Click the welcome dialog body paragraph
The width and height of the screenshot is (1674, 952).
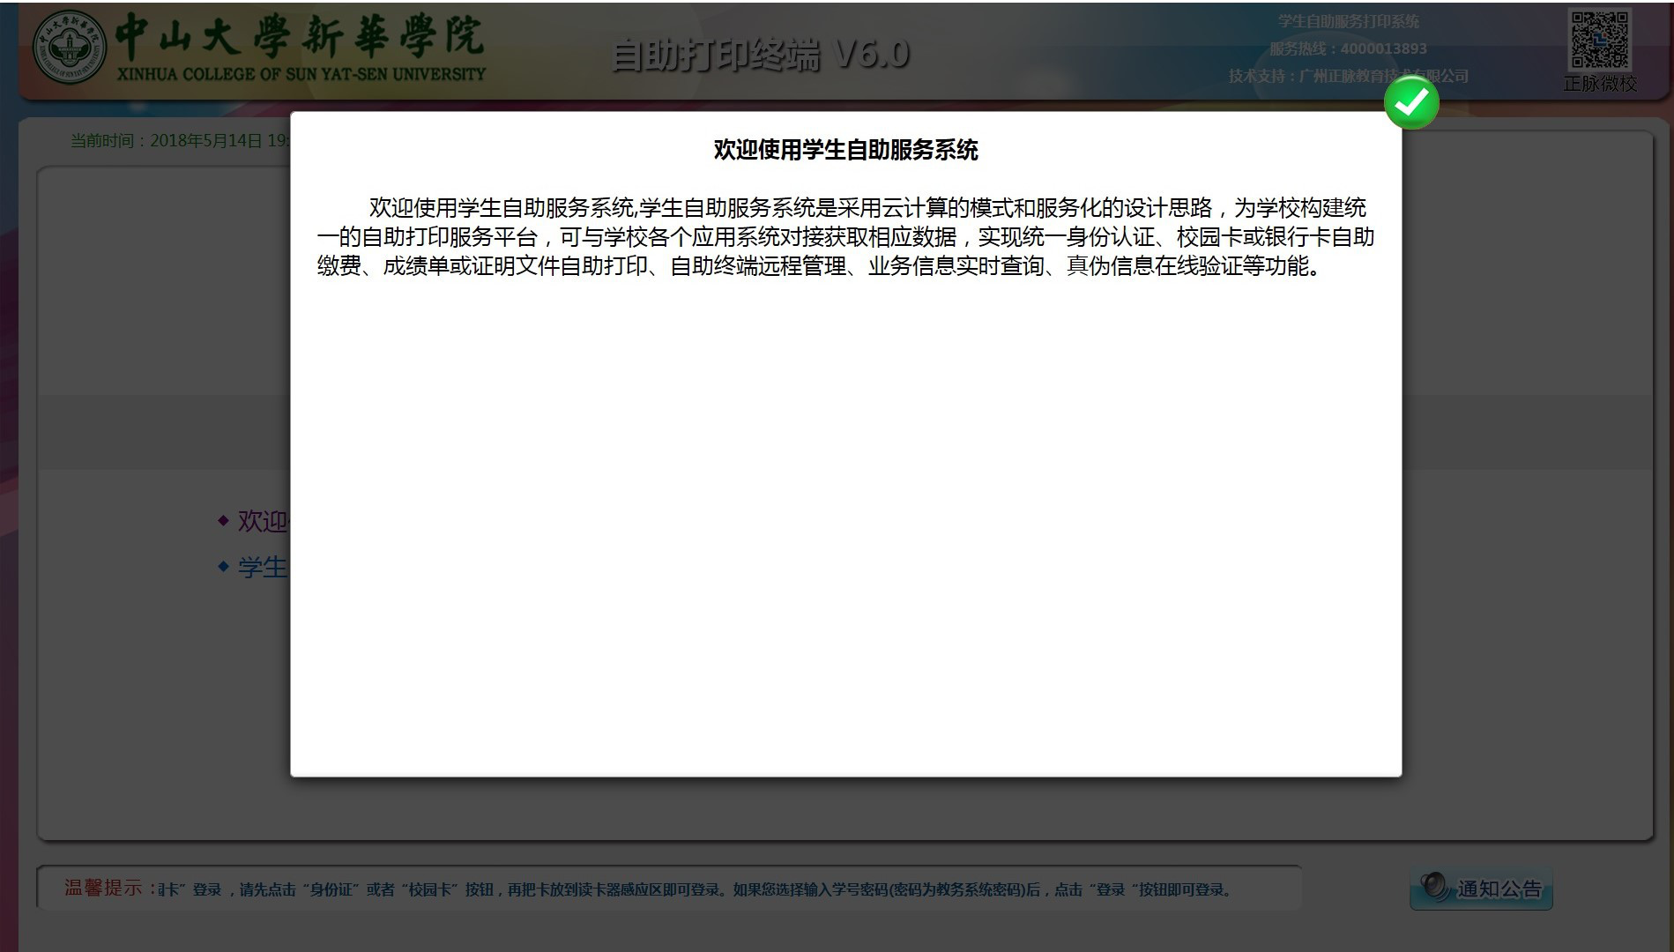click(845, 236)
